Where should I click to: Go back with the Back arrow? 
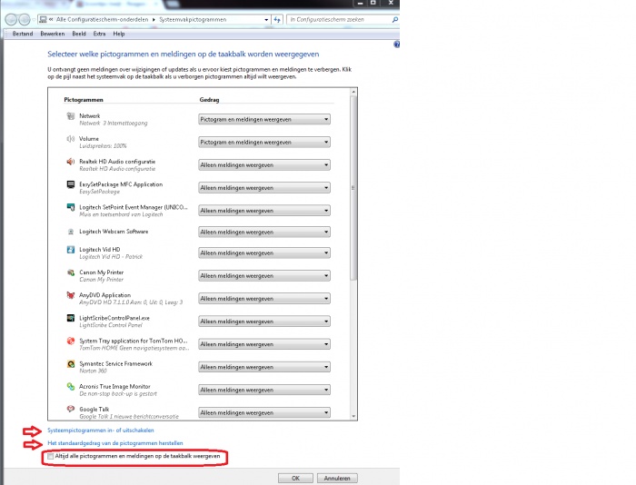[x=11, y=19]
